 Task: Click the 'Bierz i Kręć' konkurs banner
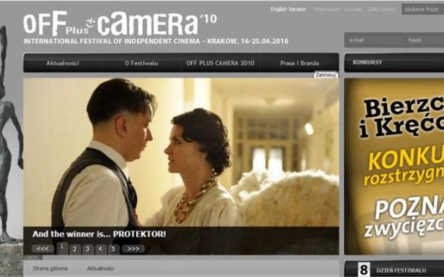click(x=394, y=166)
